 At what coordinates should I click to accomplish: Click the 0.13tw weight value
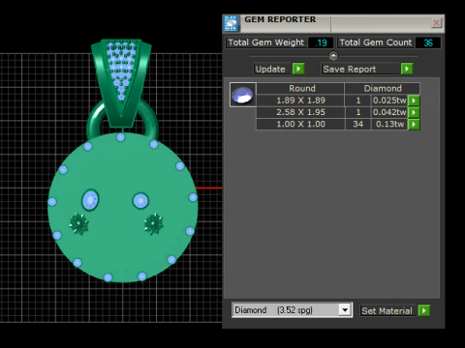pos(389,125)
